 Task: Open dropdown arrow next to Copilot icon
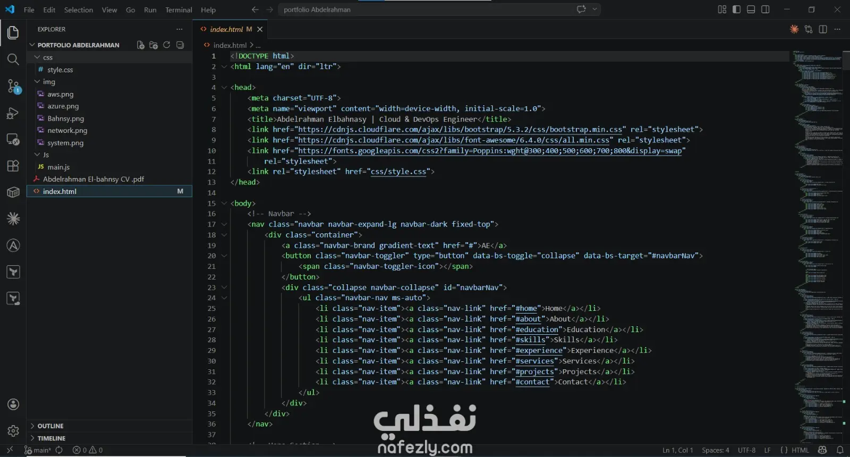pyautogui.click(x=594, y=9)
